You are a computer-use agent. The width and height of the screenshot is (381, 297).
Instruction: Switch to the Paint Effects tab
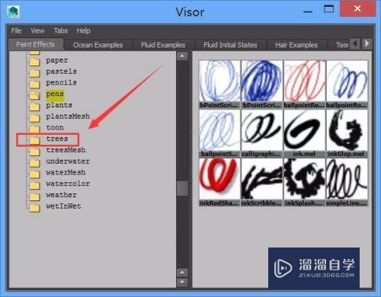coord(35,44)
